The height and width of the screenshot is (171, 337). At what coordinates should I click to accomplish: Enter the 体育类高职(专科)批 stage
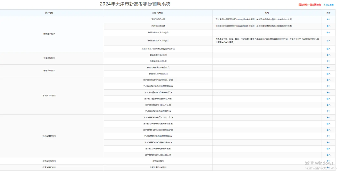[x=329, y=167]
